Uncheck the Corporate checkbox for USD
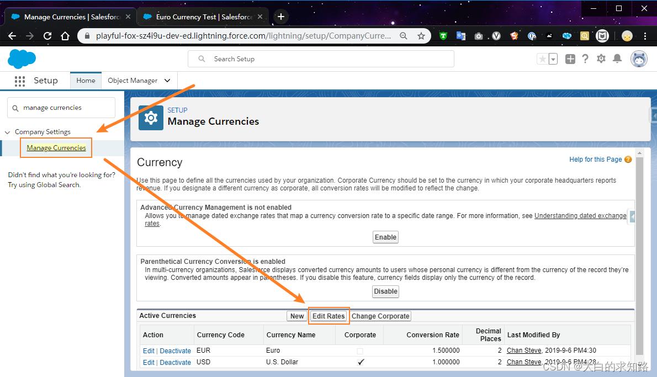This screenshot has width=657, height=377. pyautogui.click(x=361, y=362)
